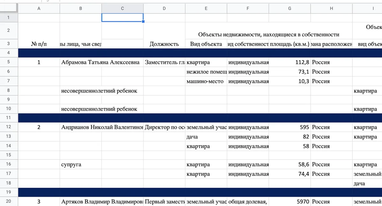Select 'нежилое помещ' cell in row 6
382x206 pixels.
coord(206,72)
